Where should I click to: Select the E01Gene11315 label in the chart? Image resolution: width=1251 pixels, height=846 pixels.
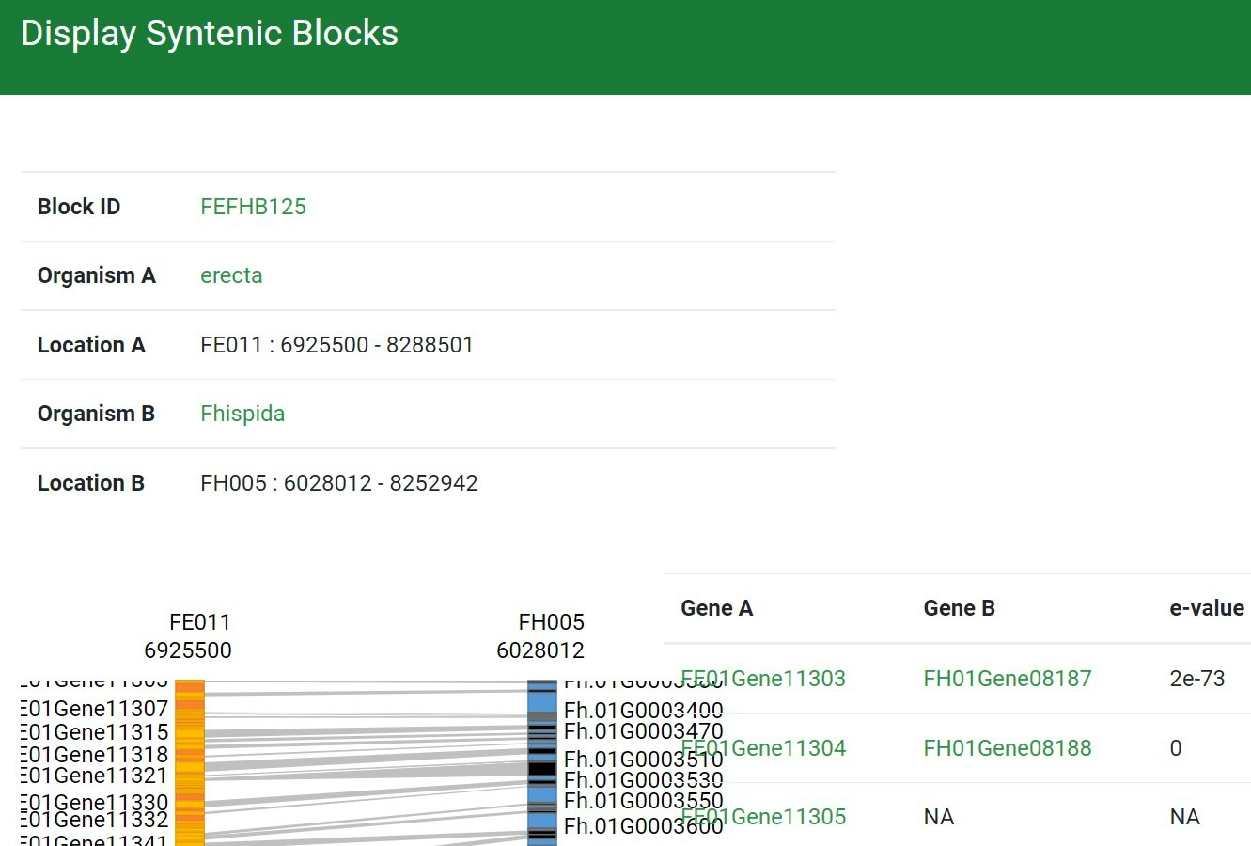[x=94, y=732]
